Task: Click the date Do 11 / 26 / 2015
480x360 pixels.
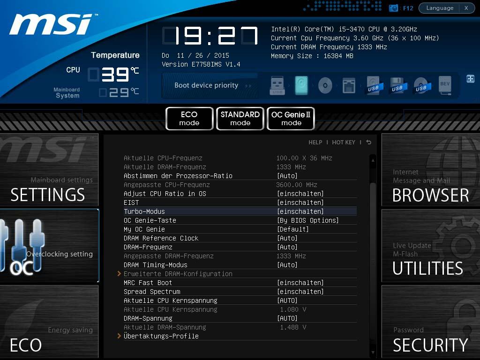Action: tap(195, 55)
